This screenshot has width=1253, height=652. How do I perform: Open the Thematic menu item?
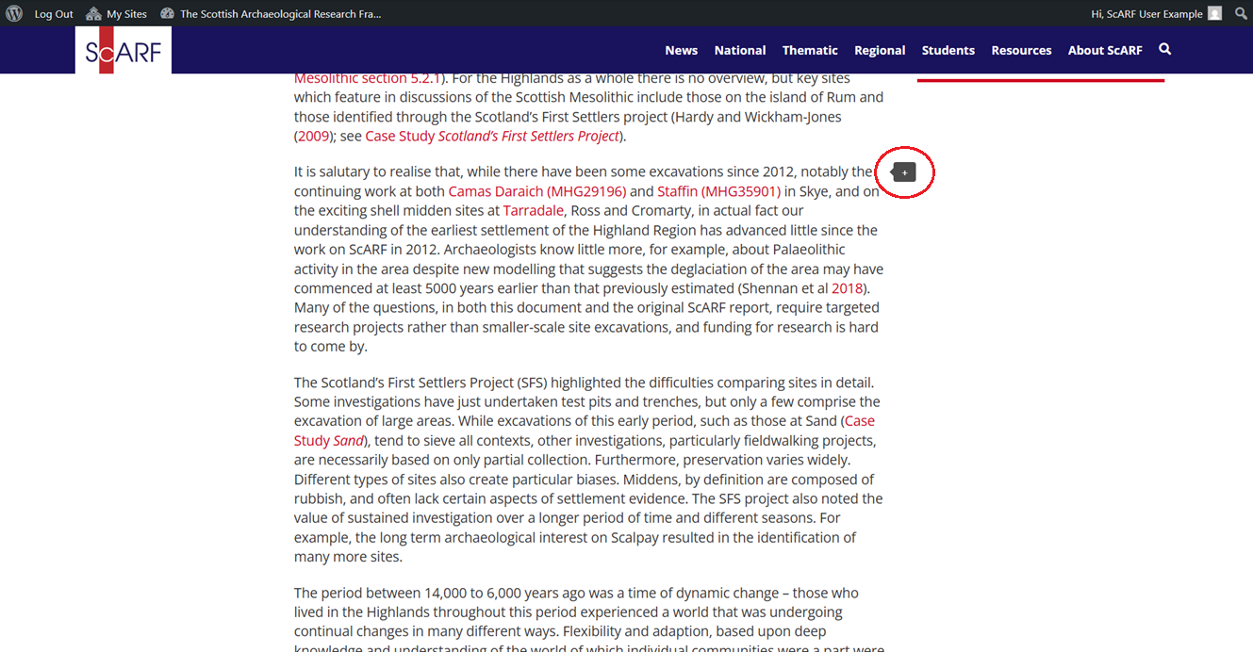pyautogui.click(x=810, y=50)
